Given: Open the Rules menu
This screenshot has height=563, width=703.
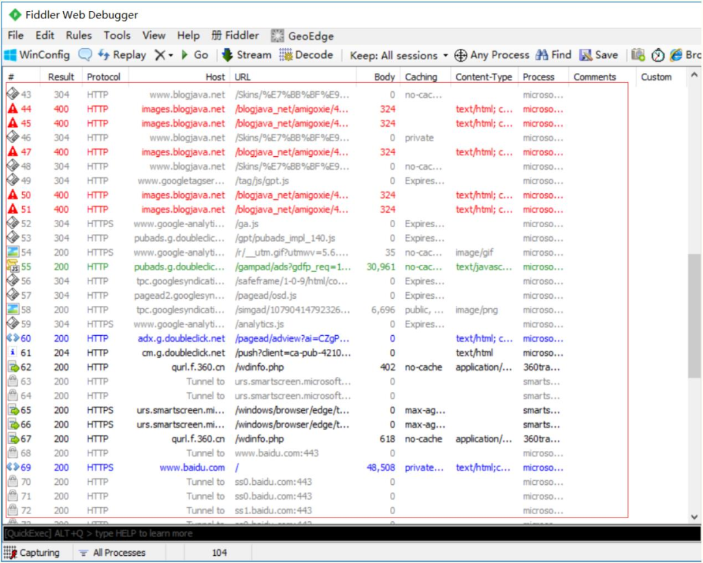Looking at the screenshot, I should [79, 35].
